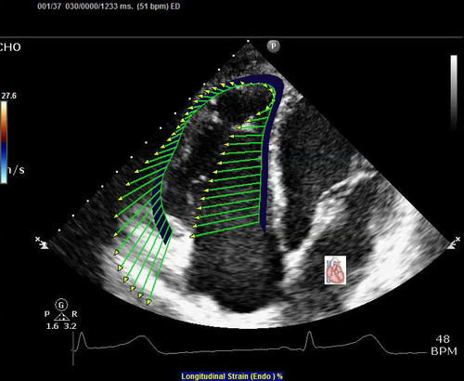
Task: Click the velocity color scale bar
Action: point(4,142)
